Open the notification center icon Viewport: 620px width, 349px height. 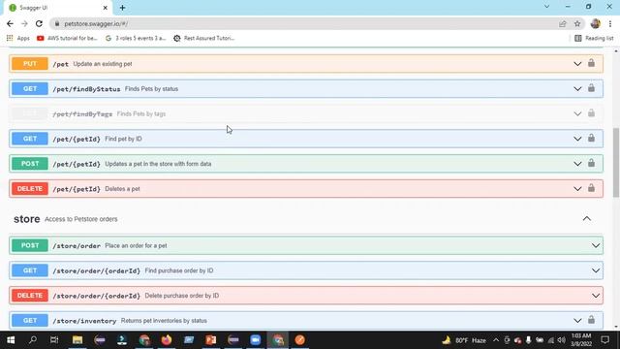[604, 340]
